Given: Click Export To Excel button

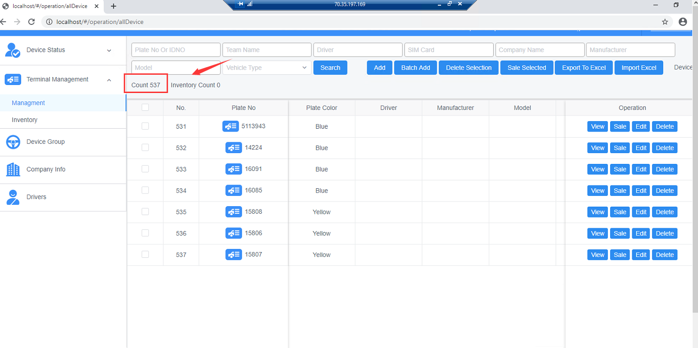Looking at the screenshot, I should pyautogui.click(x=584, y=68).
